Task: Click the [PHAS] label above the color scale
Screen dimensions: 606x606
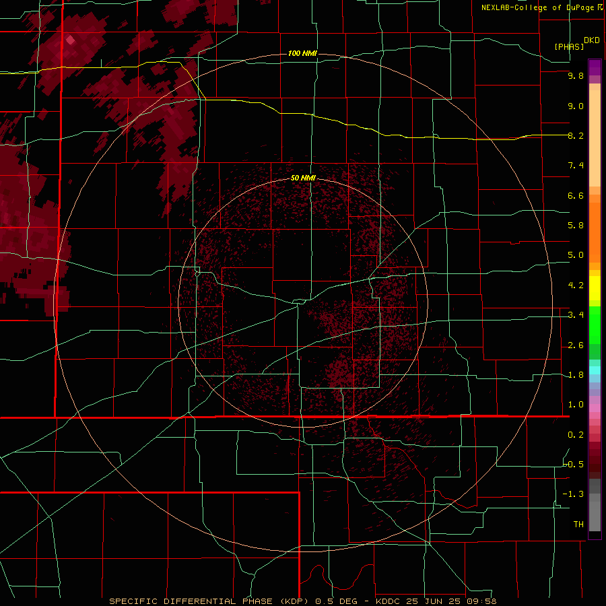Action: (x=569, y=46)
